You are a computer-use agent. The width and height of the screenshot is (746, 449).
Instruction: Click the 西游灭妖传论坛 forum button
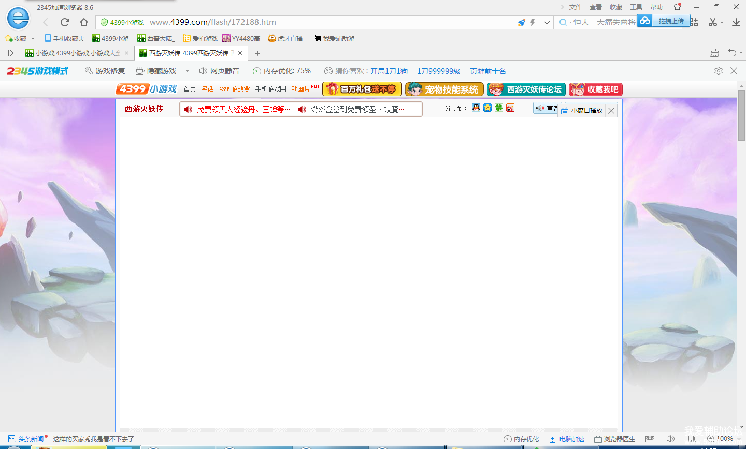pos(526,89)
